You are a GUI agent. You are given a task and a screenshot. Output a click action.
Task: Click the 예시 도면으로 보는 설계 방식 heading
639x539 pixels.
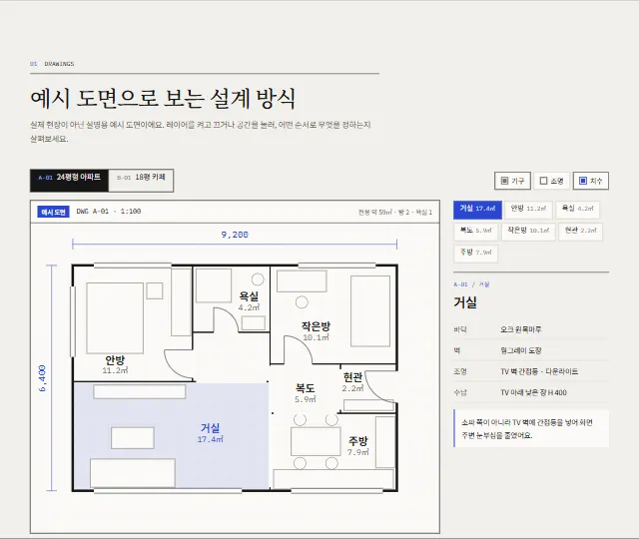163,98
